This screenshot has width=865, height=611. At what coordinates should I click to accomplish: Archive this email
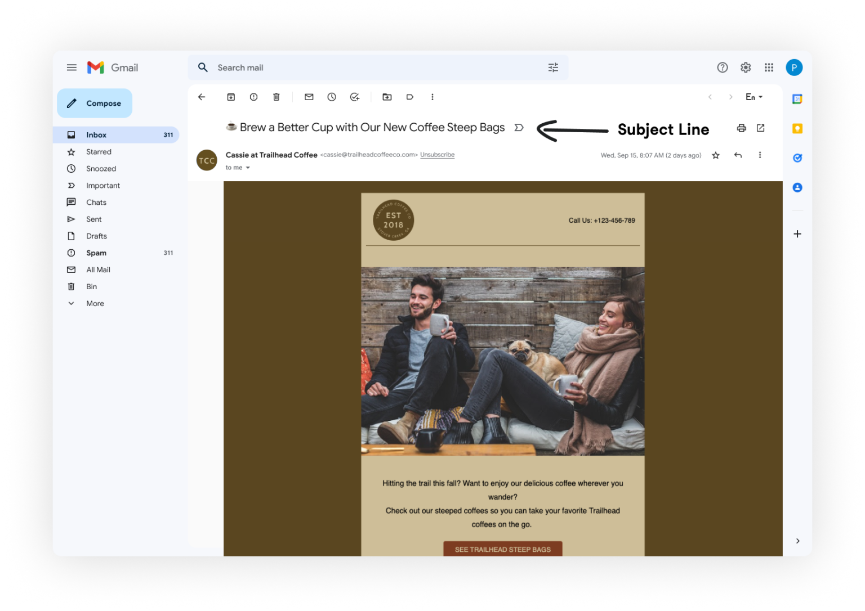(231, 97)
